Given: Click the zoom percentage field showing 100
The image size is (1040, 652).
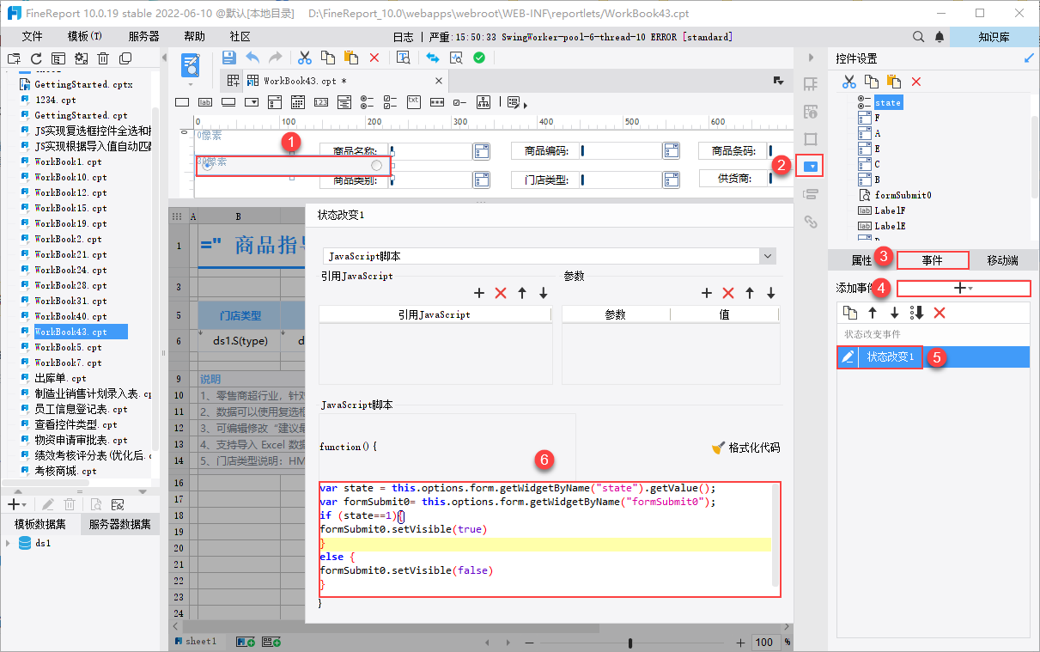Looking at the screenshot, I should point(765,643).
